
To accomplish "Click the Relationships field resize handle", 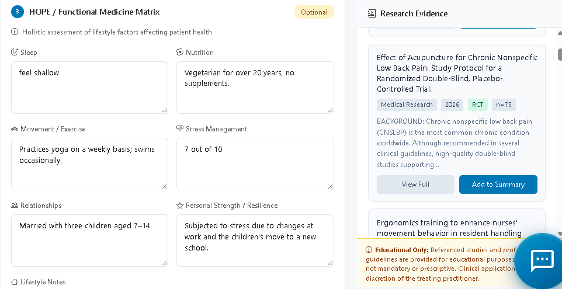I will 165,263.
